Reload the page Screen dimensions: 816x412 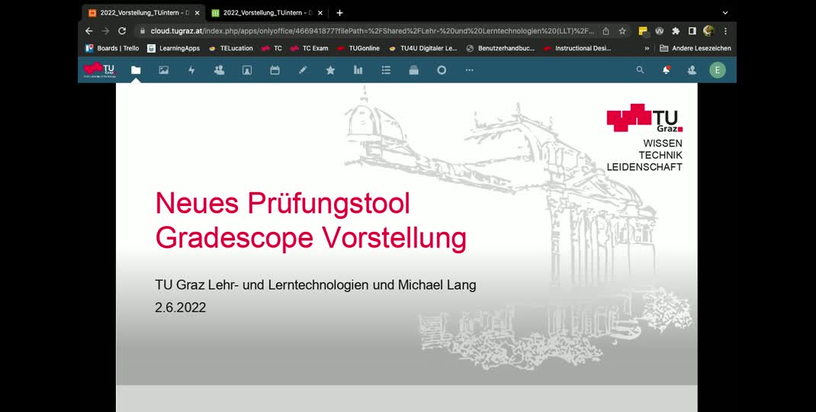pos(122,31)
